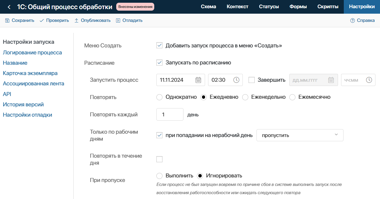Select the Однократно repeat option
This screenshot has height=199, width=380.
pos(159,97)
